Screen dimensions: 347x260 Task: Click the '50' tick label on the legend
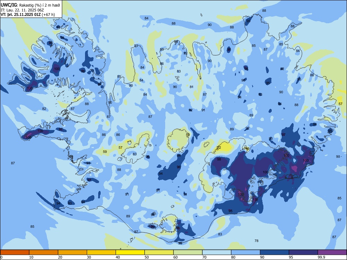click(x=147, y=257)
